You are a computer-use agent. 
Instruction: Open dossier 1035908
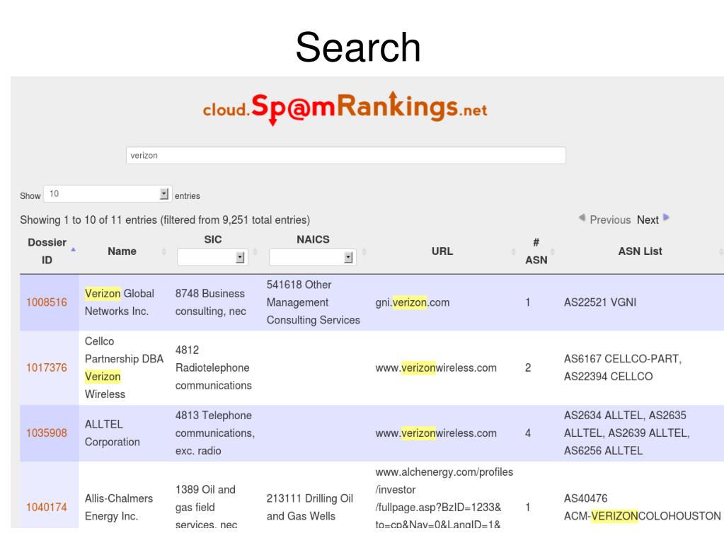47,433
